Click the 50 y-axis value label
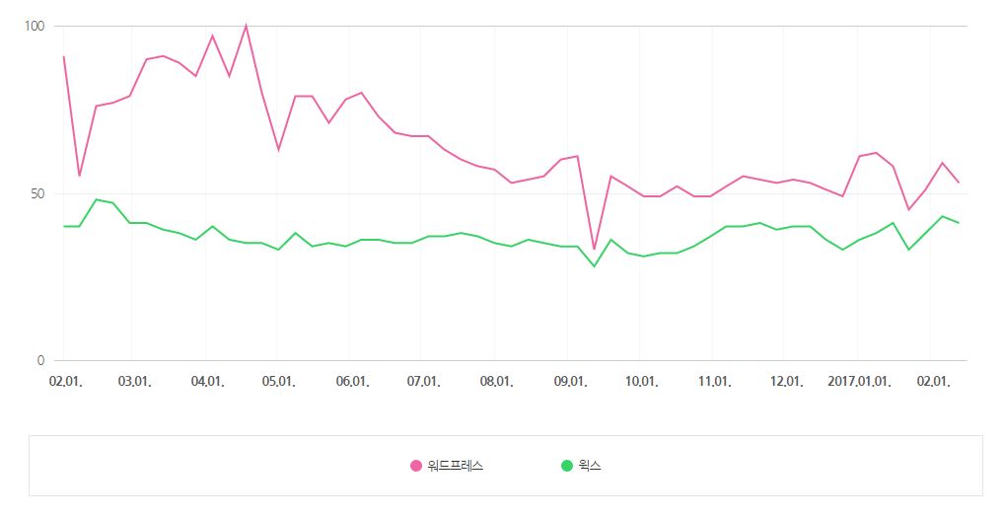 click(38, 193)
